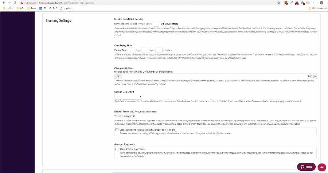The height and width of the screenshot is (173, 328).
Task: Click the Not secure warning icon
Action: click(x=22, y=2)
